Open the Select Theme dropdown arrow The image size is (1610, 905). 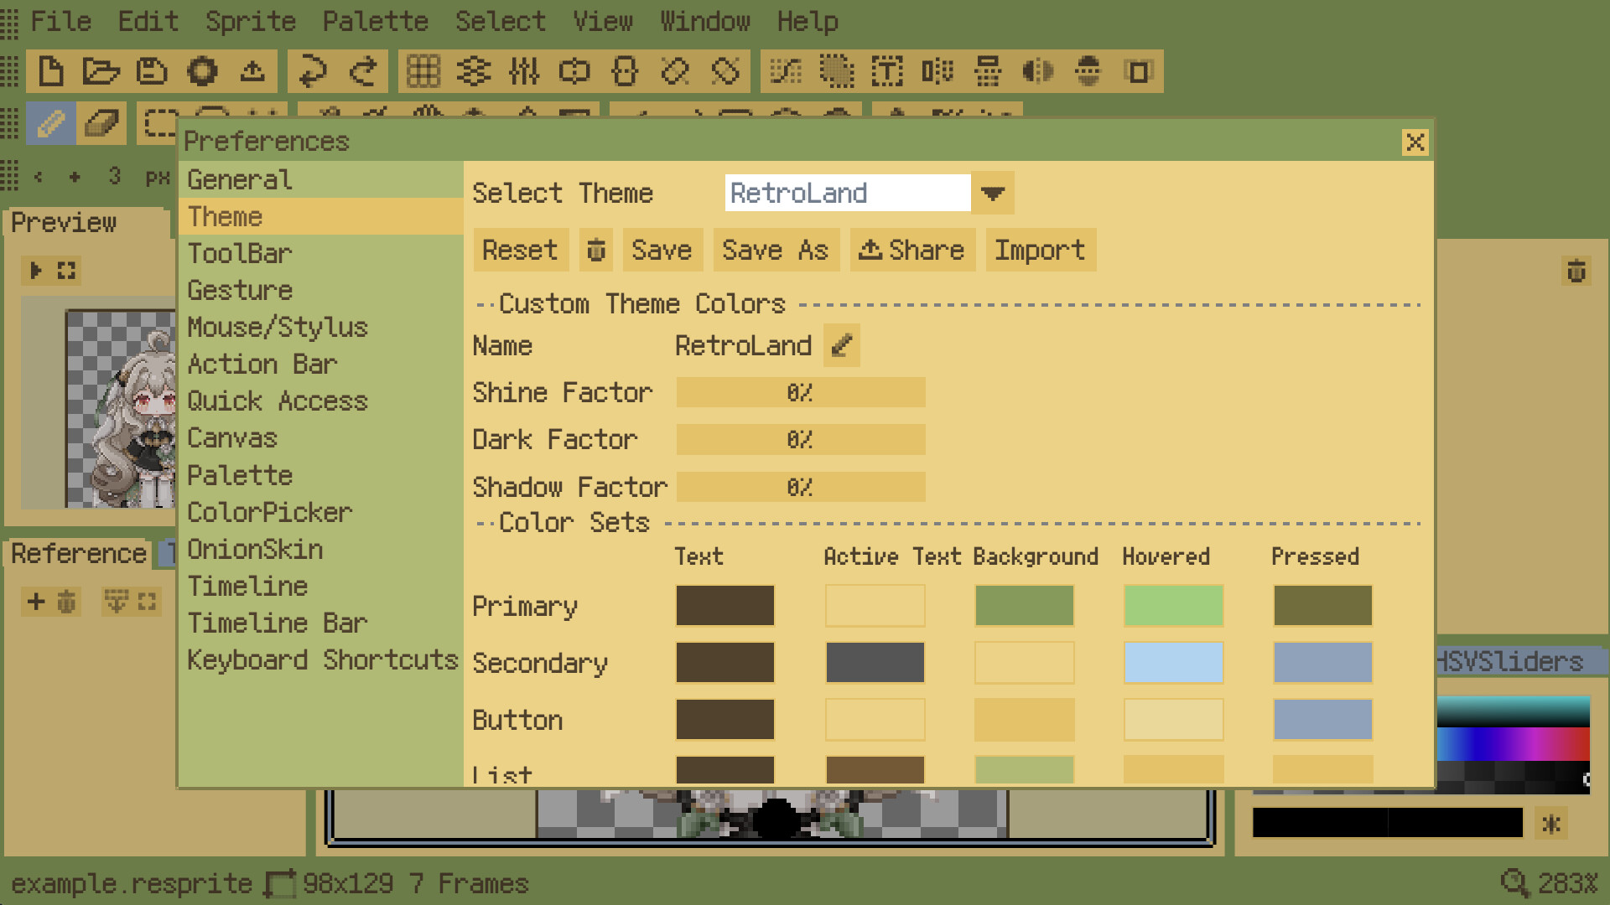pyautogui.click(x=993, y=194)
